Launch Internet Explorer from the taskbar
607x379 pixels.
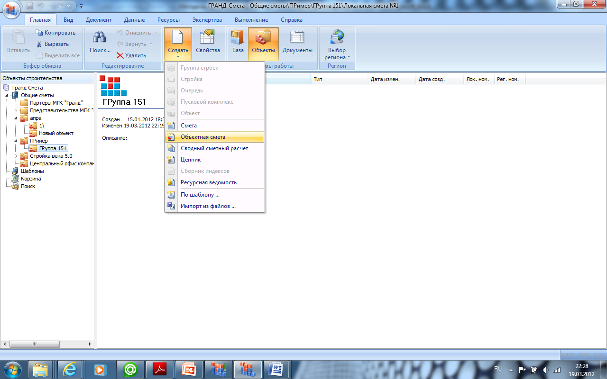[x=70, y=369]
